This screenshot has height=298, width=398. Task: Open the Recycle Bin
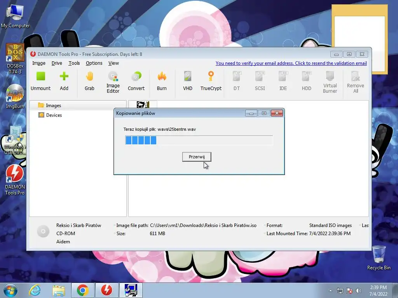click(x=379, y=258)
